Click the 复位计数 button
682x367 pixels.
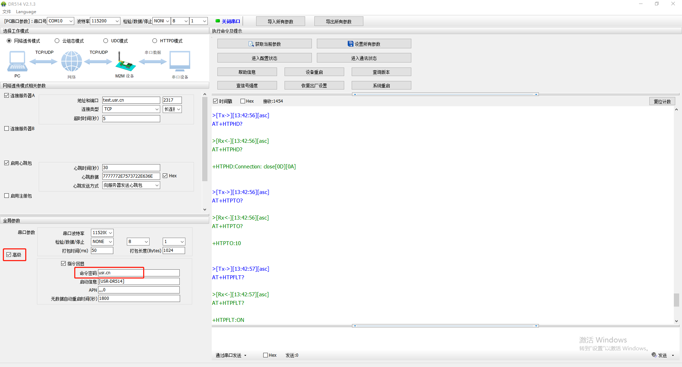pos(662,101)
